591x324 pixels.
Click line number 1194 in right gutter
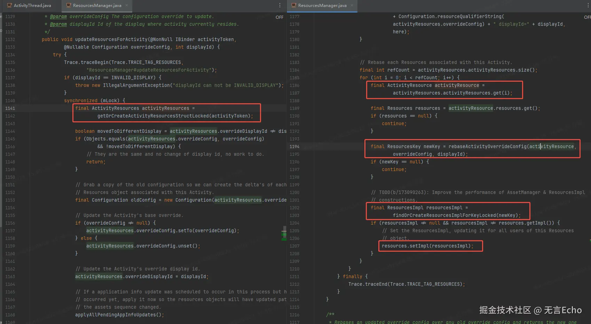click(x=294, y=146)
